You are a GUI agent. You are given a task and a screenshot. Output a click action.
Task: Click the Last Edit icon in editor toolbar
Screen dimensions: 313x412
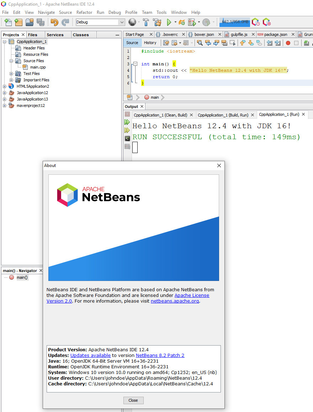coord(166,43)
